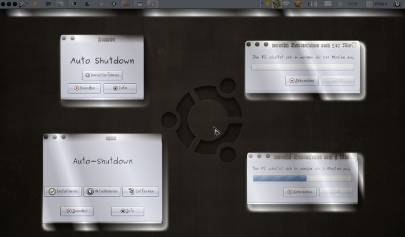The image size is (405, 237).
Task: Click text 'Der PC schaltet sich … 2 Minuten aus'
Action: [301, 168]
